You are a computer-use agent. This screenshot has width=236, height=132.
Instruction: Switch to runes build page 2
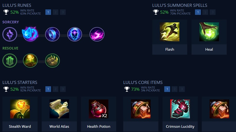tap(55, 12)
